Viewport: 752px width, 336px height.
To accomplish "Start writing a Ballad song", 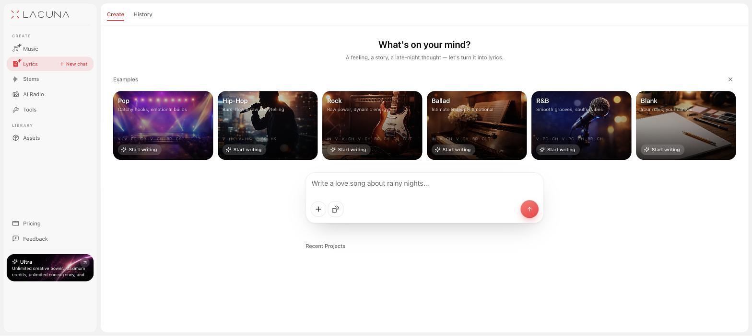I will coord(453,150).
